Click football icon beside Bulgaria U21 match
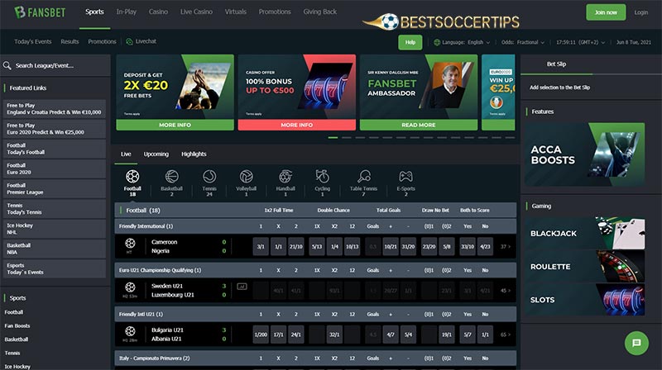The image size is (662, 370). (x=130, y=331)
